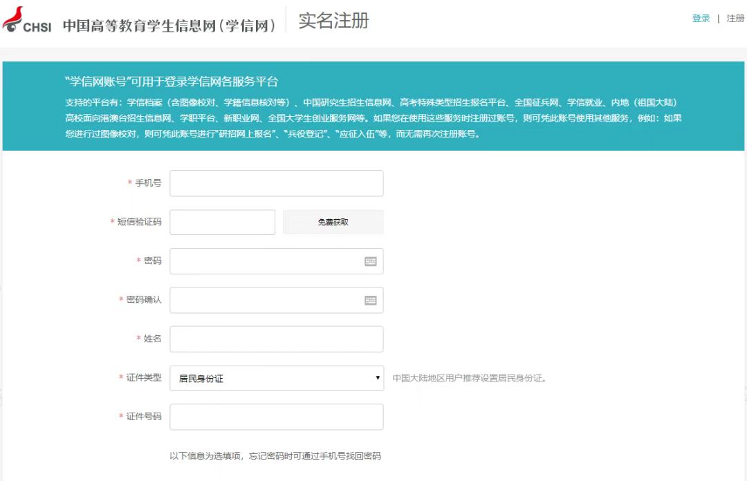This screenshot has height=481, width=747.
Task: Click the keyboard icon beside password confirmation
Action: pyautogui.click(x=372, y=299)
